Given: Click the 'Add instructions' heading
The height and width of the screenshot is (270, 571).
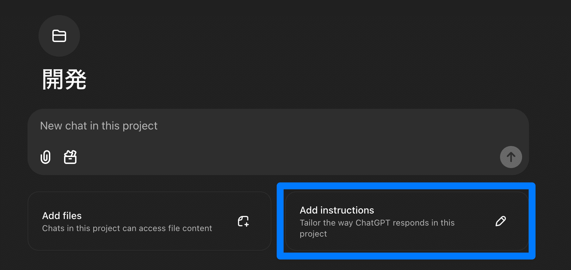Looking at the screenshot, I should coord(337,210).
